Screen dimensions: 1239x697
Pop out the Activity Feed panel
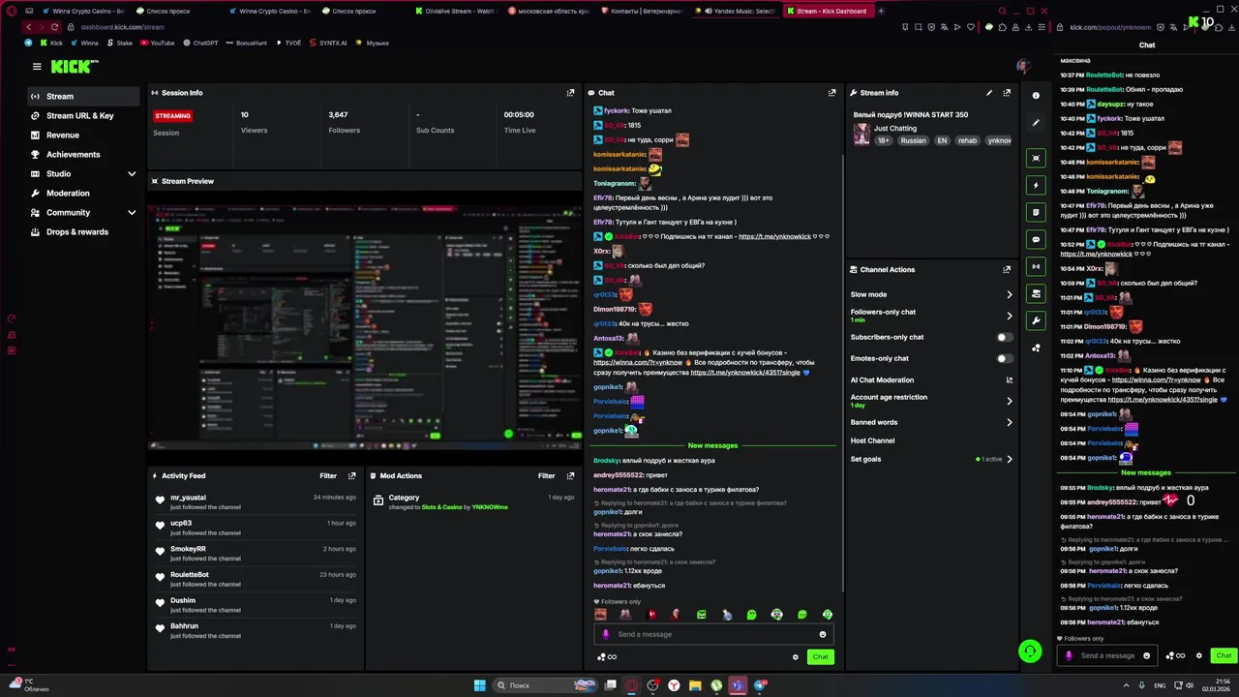(x=351, y=476)
